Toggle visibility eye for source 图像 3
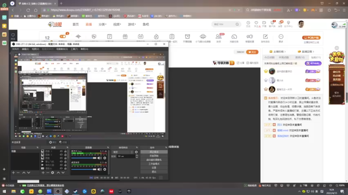Screen dimensions: 348x195 pos(61,151)
